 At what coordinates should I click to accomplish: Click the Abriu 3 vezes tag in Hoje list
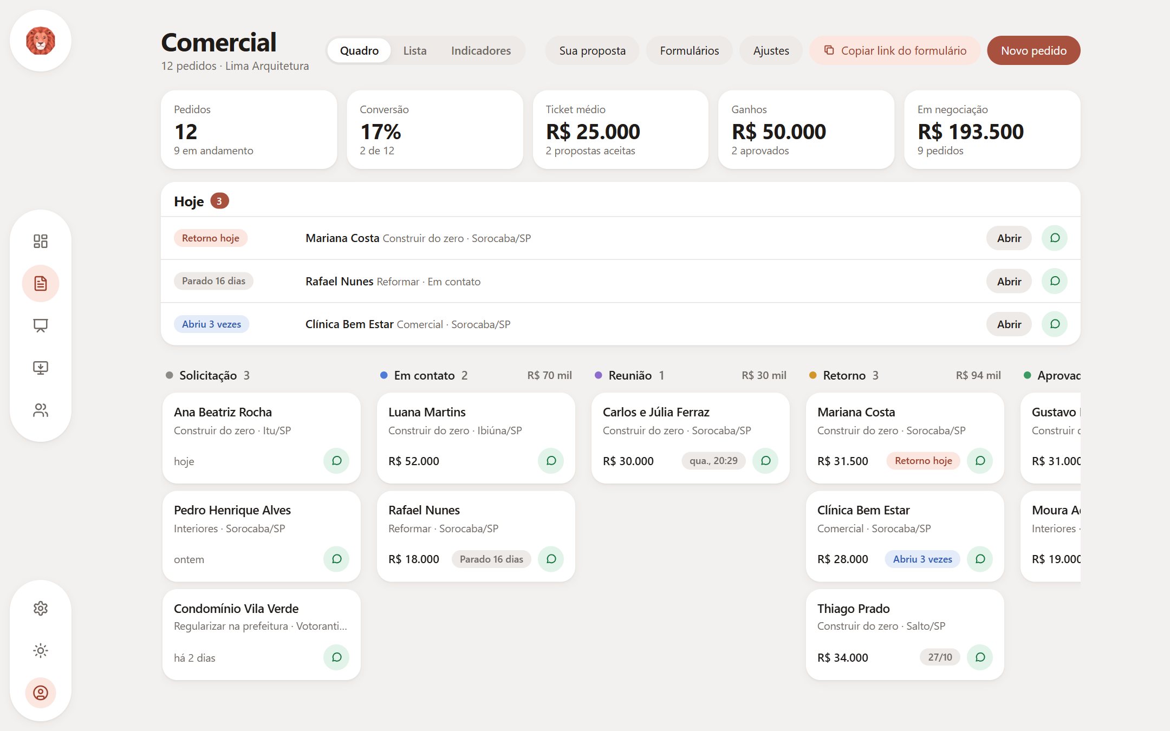click(211, 324)
